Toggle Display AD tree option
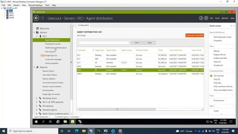 pos(220,55)
